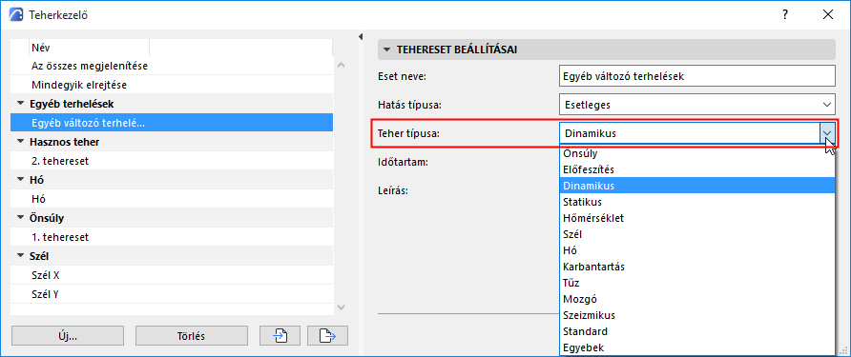Click the Törlés button

[192, 336]
